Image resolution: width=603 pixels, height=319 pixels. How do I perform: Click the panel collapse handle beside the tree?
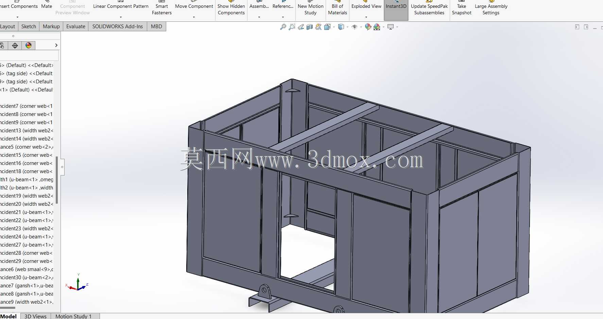click(62, 167)
